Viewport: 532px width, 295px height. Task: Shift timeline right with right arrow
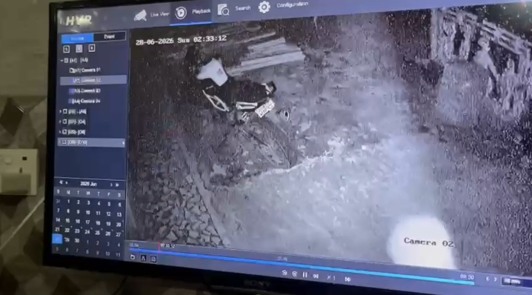496,279
